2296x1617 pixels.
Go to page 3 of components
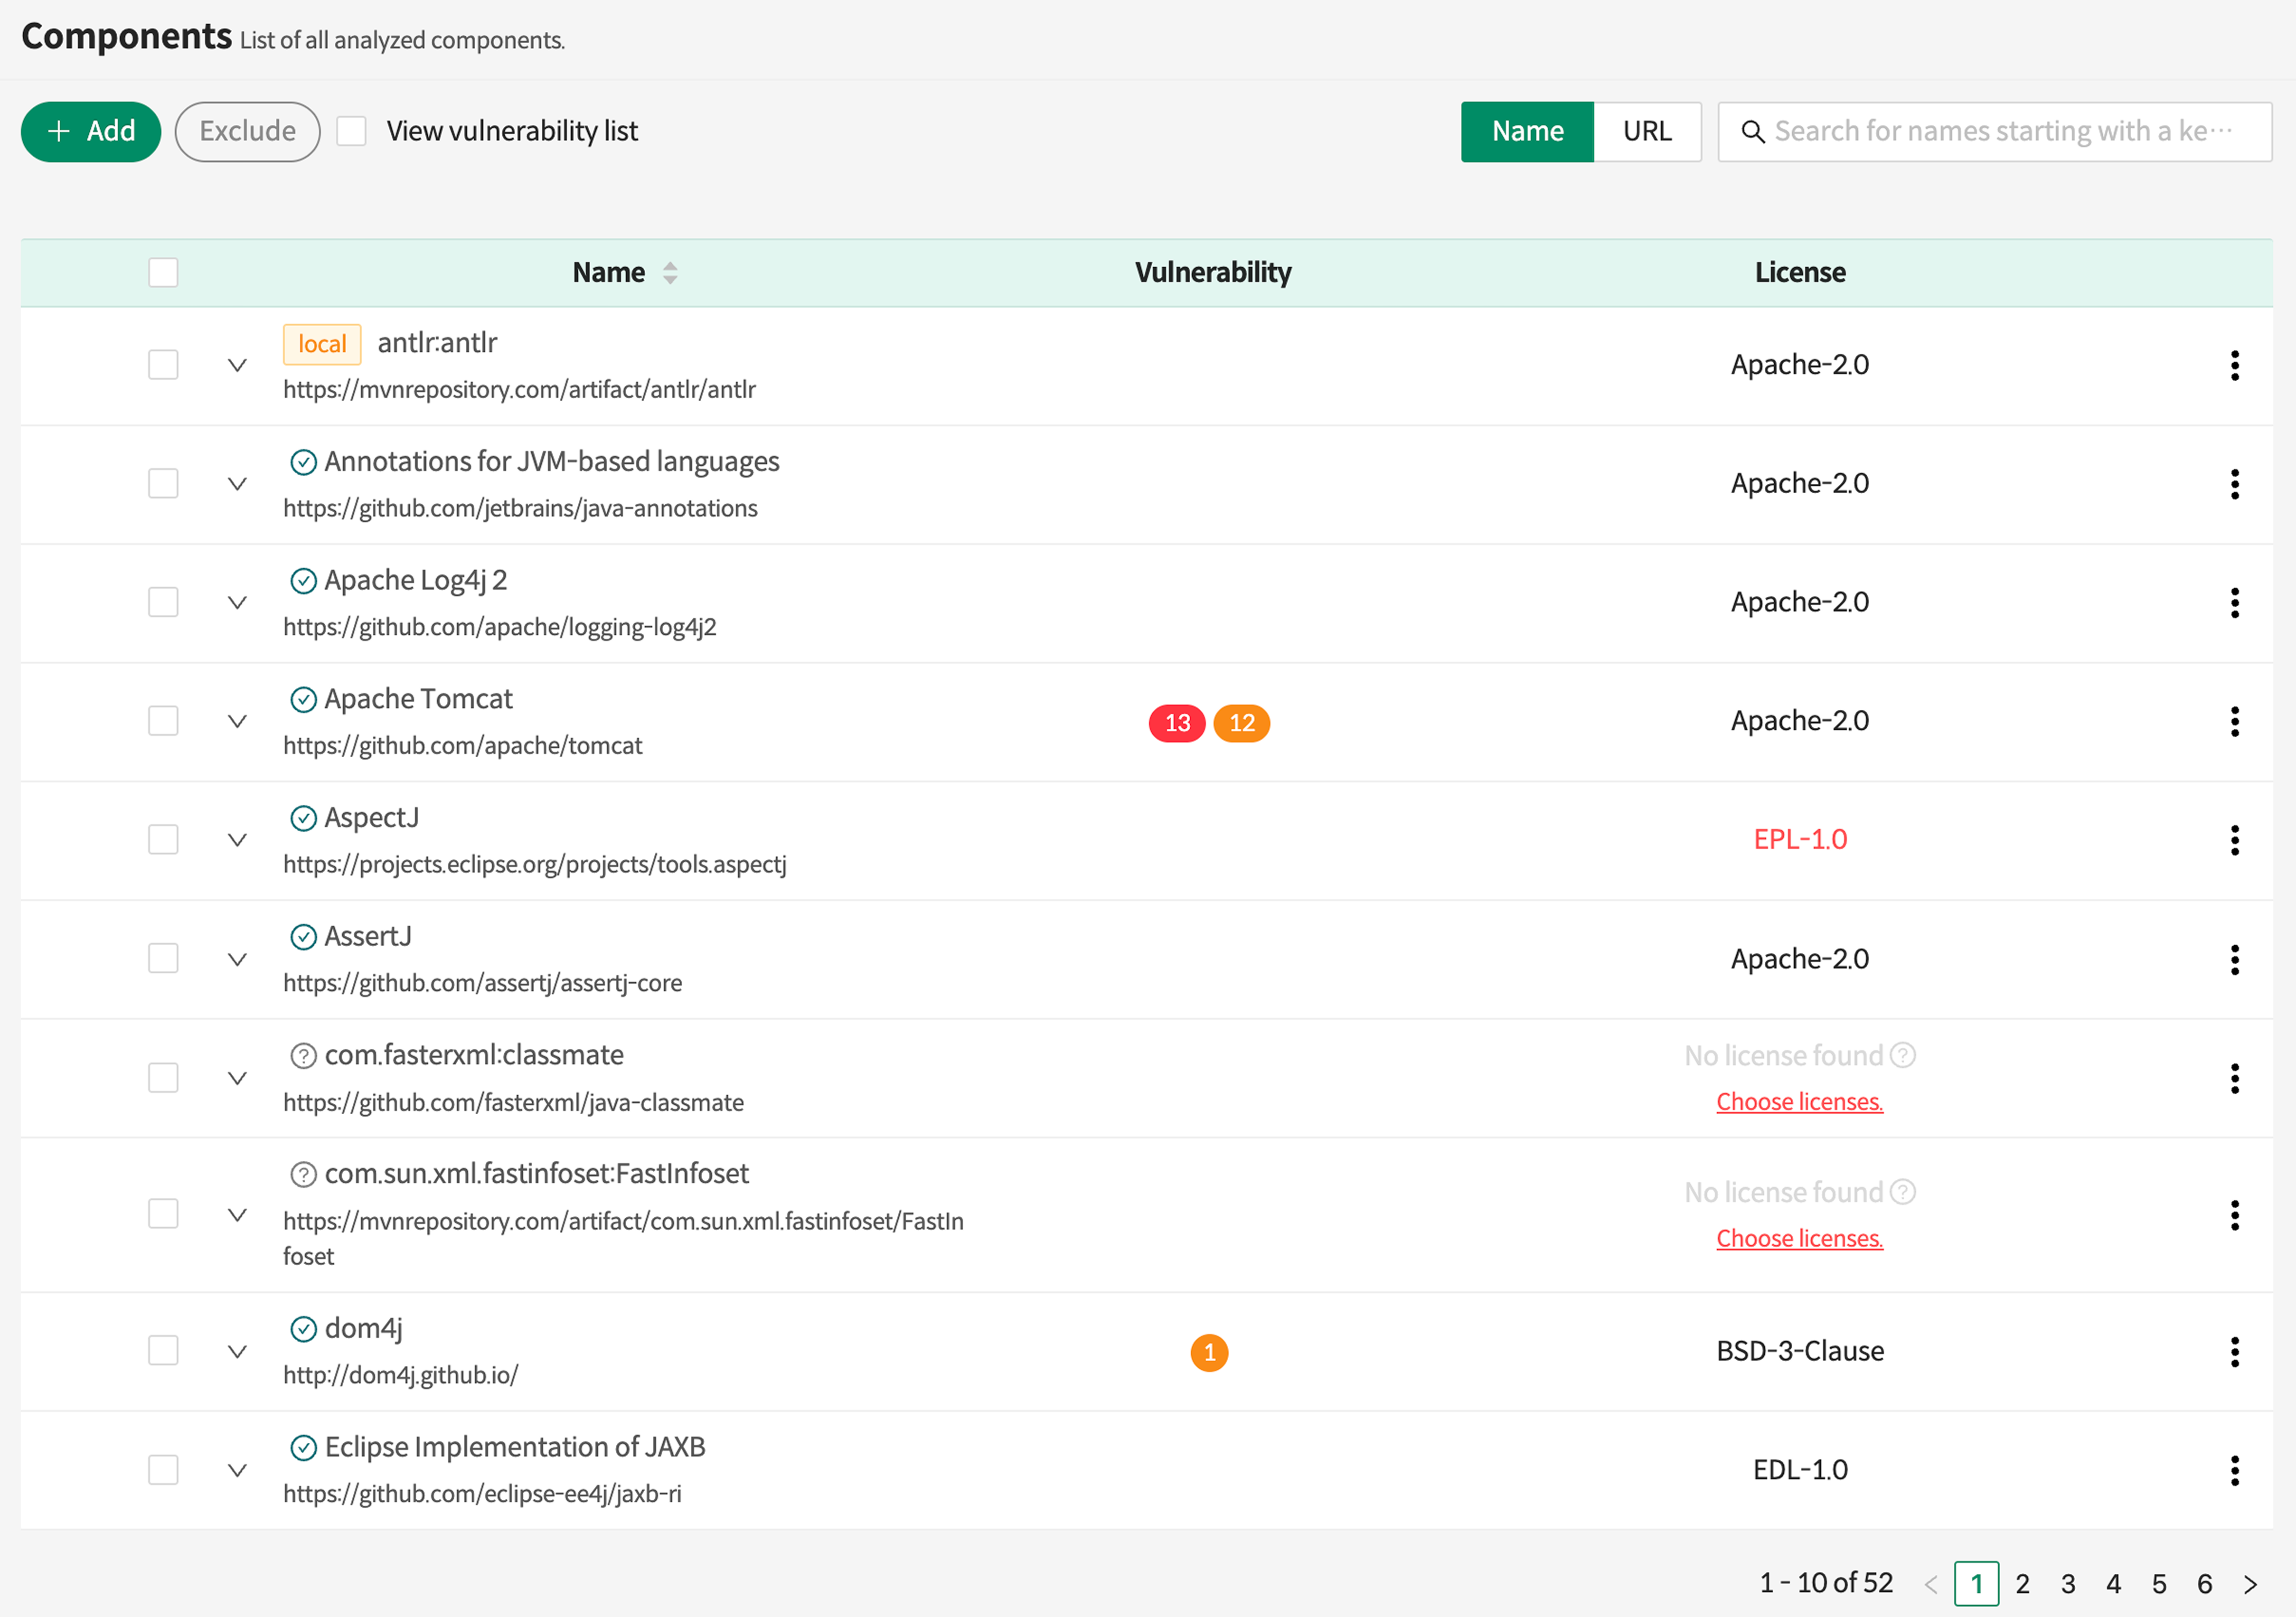click(x=2068, y=1584)
